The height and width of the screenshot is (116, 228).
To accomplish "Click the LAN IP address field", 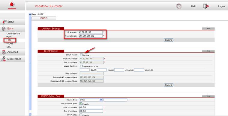I will click(91, 32).
